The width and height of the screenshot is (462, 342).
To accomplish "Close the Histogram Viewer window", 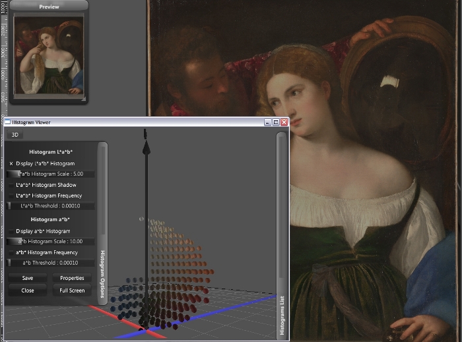I will click(284, 122).
